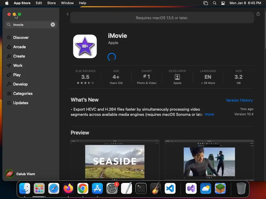Image resolution: width=266 pixels, height=199 pixels.
Task: Click the 3.5 ratings tile
Action: [x=85, y=77]
